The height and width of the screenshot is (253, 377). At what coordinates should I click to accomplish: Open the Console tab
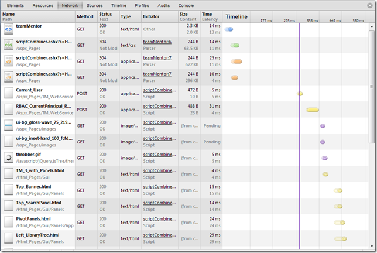click(186, 5)
